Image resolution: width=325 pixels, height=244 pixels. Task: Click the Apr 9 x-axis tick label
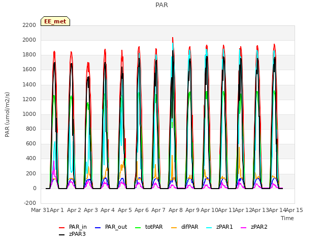pyautogui.click(x=192, y=210)
